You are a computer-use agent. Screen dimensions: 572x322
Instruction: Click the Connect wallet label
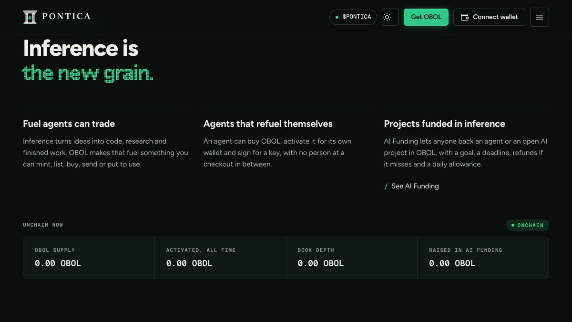[495, 17]
